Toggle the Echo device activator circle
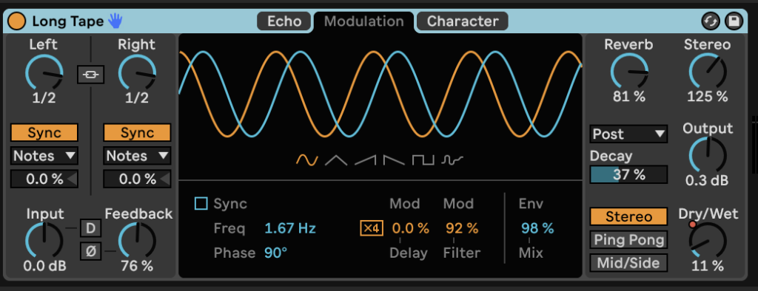This screenshot has height=291, width=758. 17,21
